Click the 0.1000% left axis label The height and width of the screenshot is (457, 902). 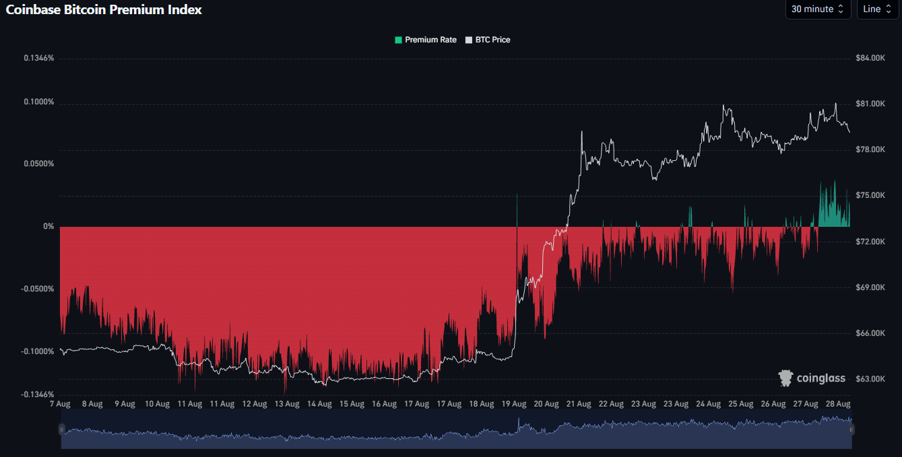pos(38,102)
